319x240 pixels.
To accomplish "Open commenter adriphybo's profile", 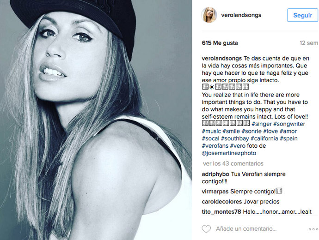I will tap(215, 174).
